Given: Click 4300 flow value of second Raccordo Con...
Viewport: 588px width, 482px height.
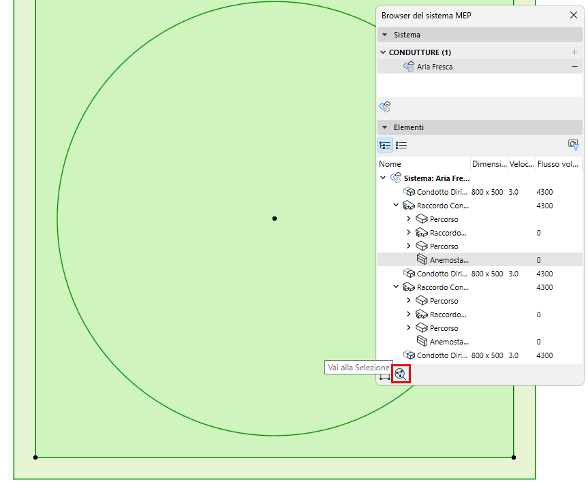Looking at the screenshot, I should [544, 287].
